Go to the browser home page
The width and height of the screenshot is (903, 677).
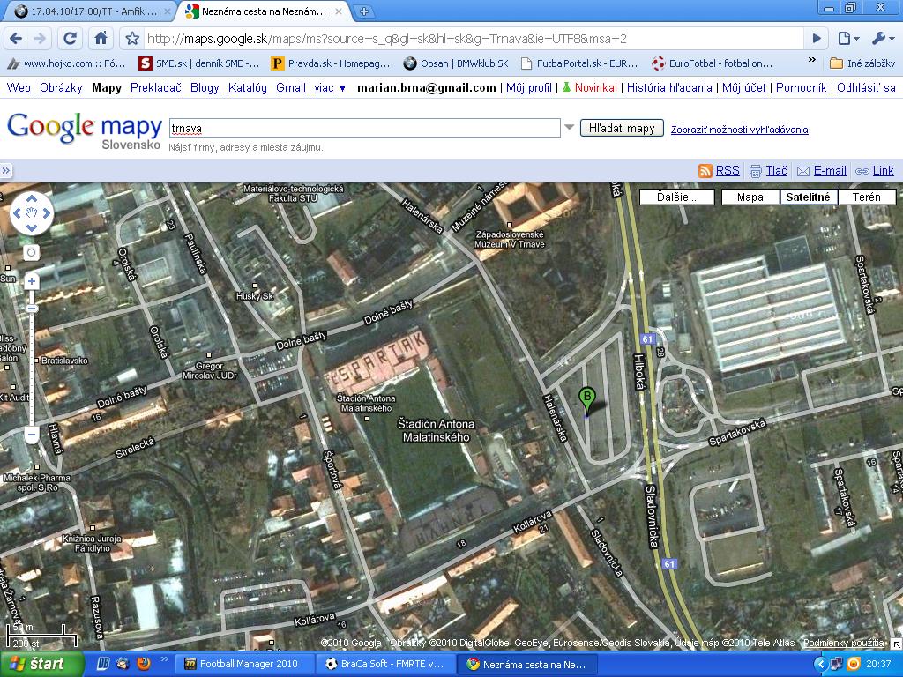click(101, 39)
